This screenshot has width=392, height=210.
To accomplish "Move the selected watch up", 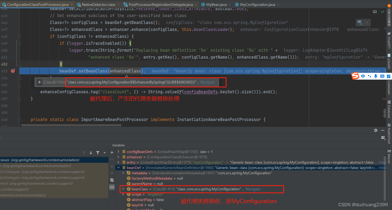I will tap(112, 166).
